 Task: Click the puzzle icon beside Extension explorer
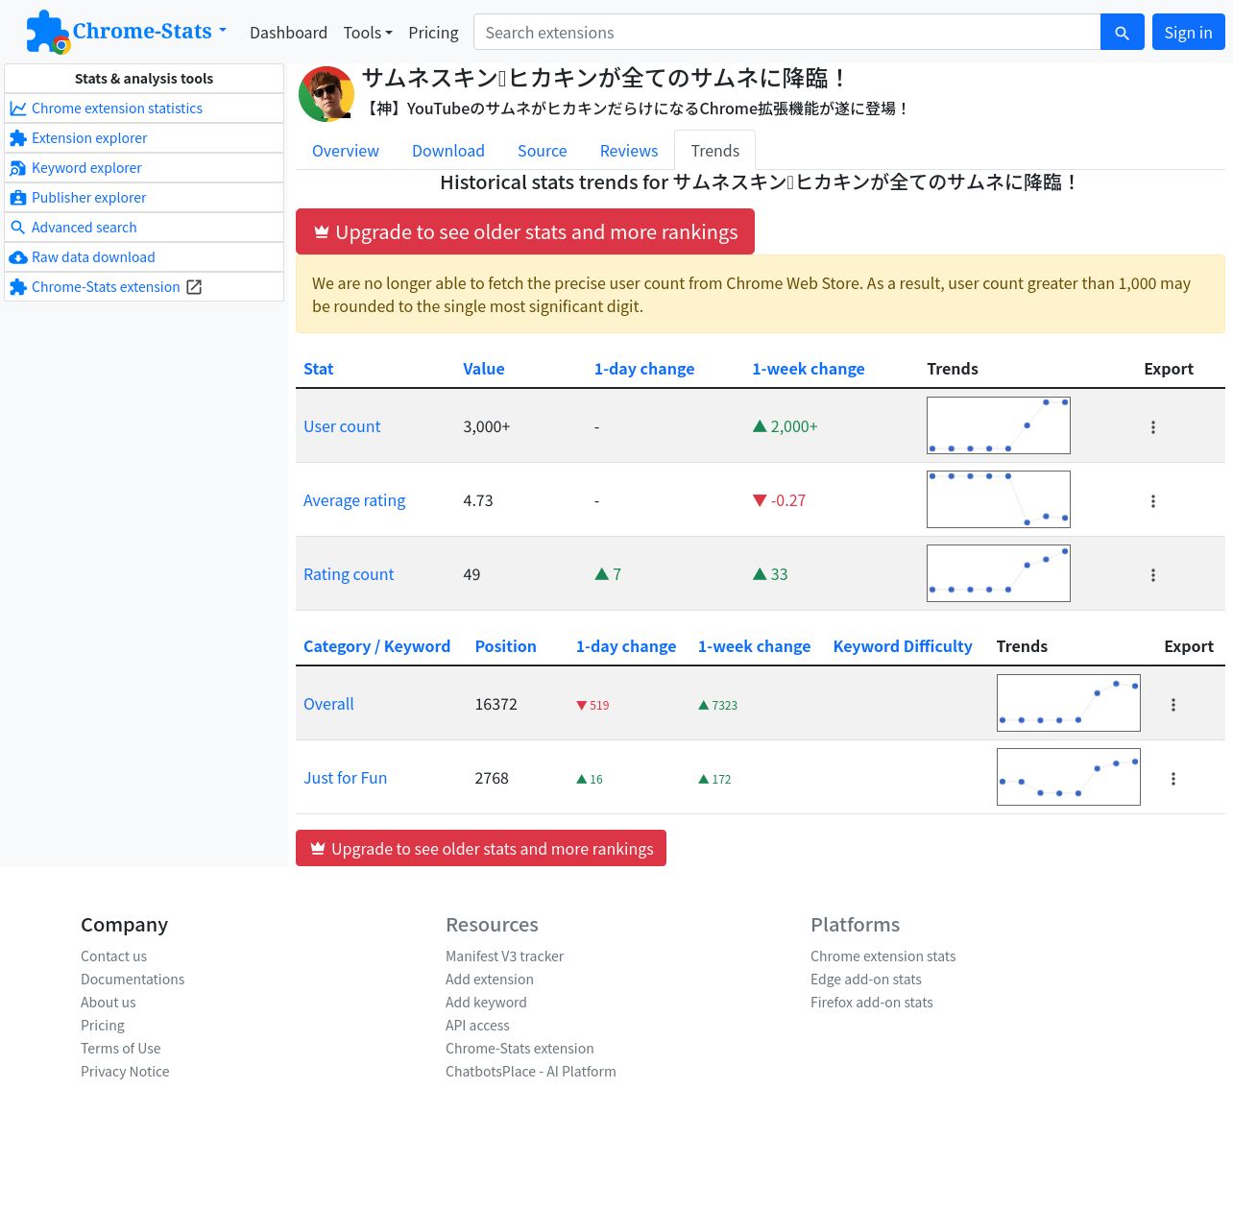[x=18, y=138]
